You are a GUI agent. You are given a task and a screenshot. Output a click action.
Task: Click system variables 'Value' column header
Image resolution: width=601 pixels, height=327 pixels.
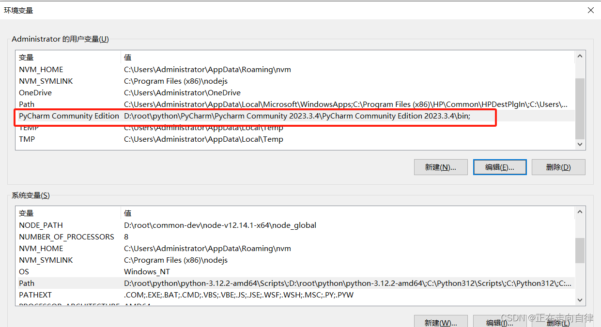click(x=128, y=213)
